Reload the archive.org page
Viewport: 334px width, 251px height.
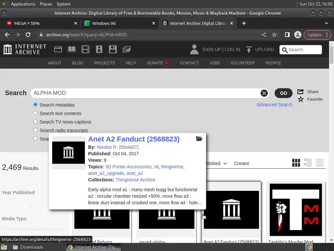point(28,35)
